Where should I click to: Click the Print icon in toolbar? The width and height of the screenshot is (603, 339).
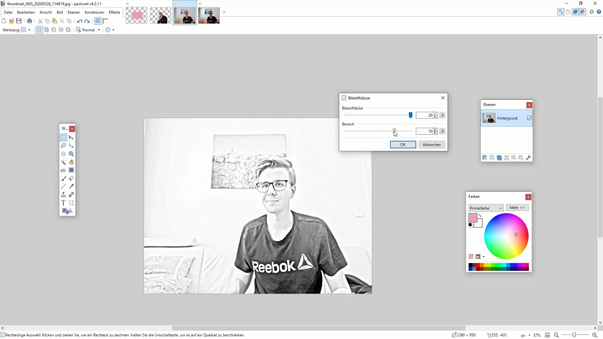(x=30, y=21)
